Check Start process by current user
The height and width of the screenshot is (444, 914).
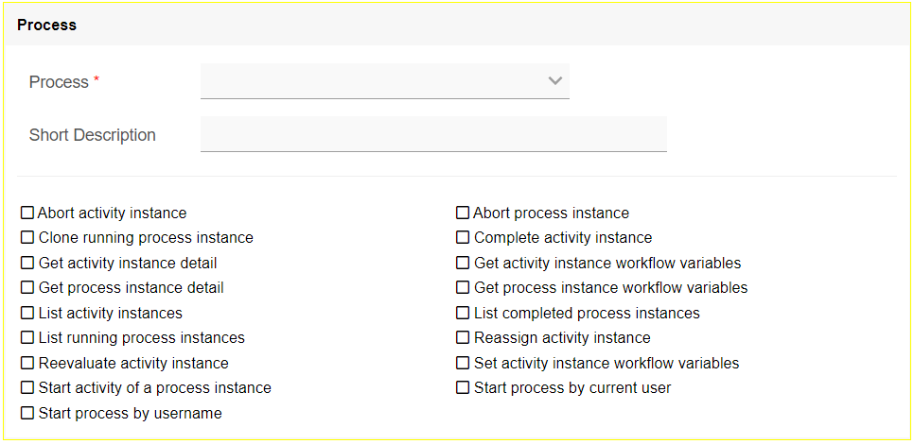[463, 388]
